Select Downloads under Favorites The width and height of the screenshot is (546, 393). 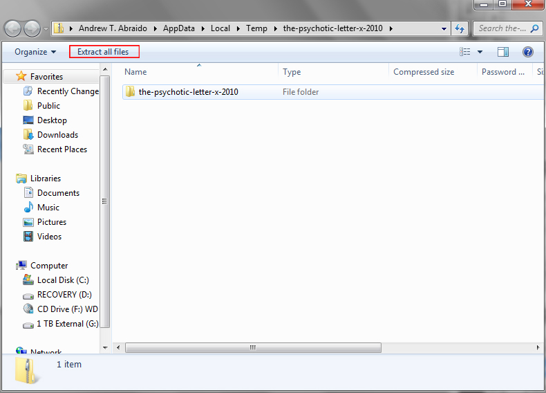pyautogui.click(x=57, y=135)
